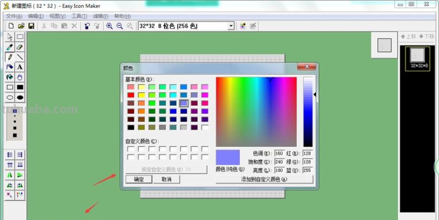Select the rectangular marquee selection tool
The width and height of the screenshot is (439, 220).
(x=20, y=37)
